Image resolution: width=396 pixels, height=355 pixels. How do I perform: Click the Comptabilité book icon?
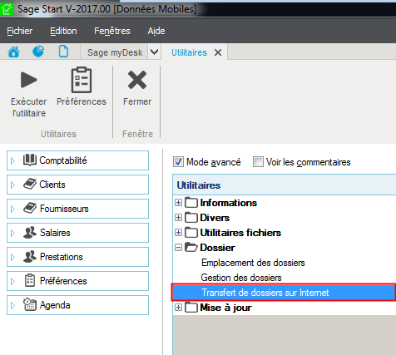coord(30,160)
